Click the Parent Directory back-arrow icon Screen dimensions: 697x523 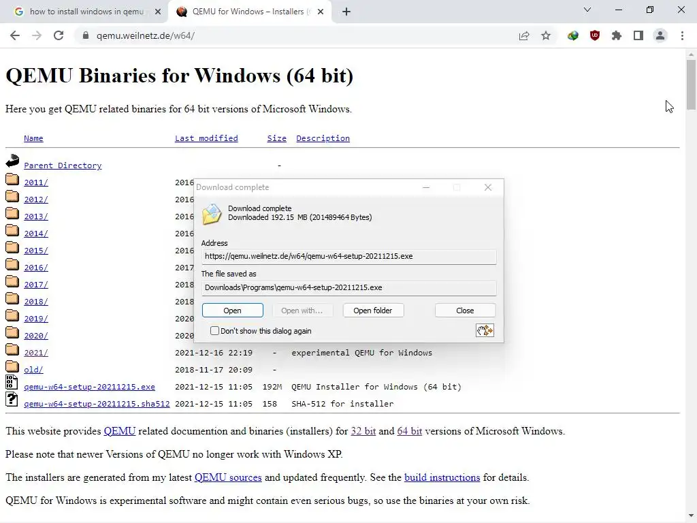click(12, 161)
